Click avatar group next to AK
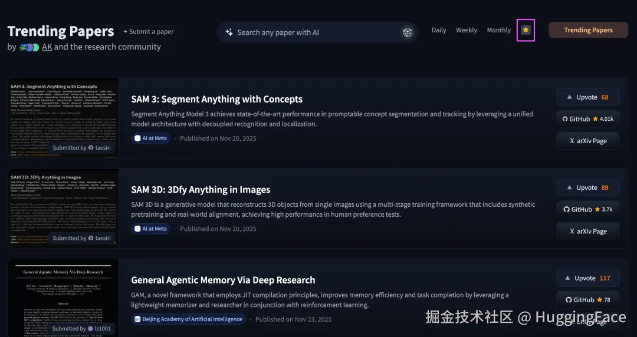 29,47
